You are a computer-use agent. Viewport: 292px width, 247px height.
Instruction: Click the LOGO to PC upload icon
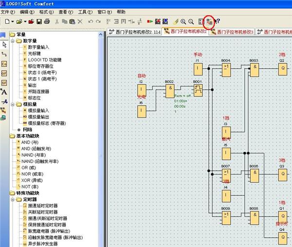pyautogui.click(x=165, y=21)
